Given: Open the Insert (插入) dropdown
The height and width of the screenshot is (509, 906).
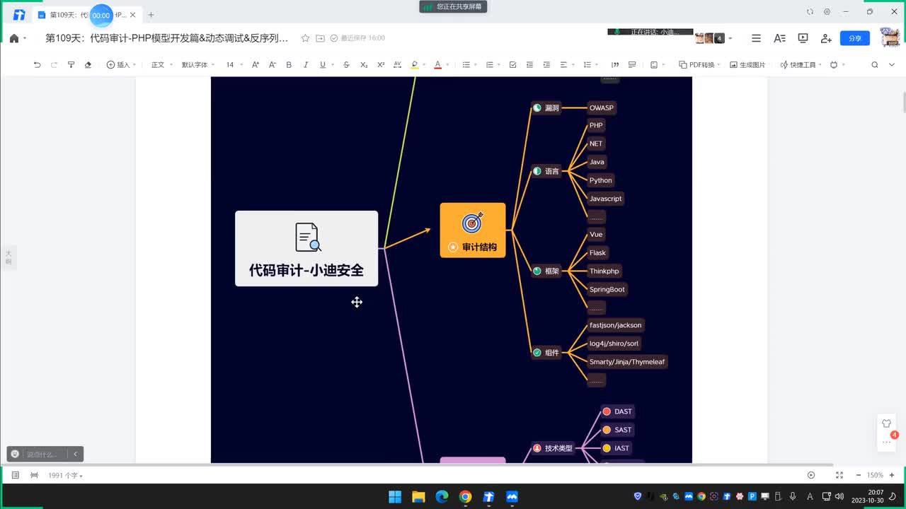Looking at the screenshot, I should click(x=122, y=65).
